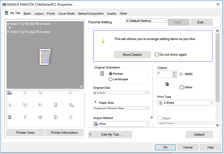Click the notebook with padlock icon
Image resolution: width=224 pixels, height=154 pixels.
tap(71, 105)
